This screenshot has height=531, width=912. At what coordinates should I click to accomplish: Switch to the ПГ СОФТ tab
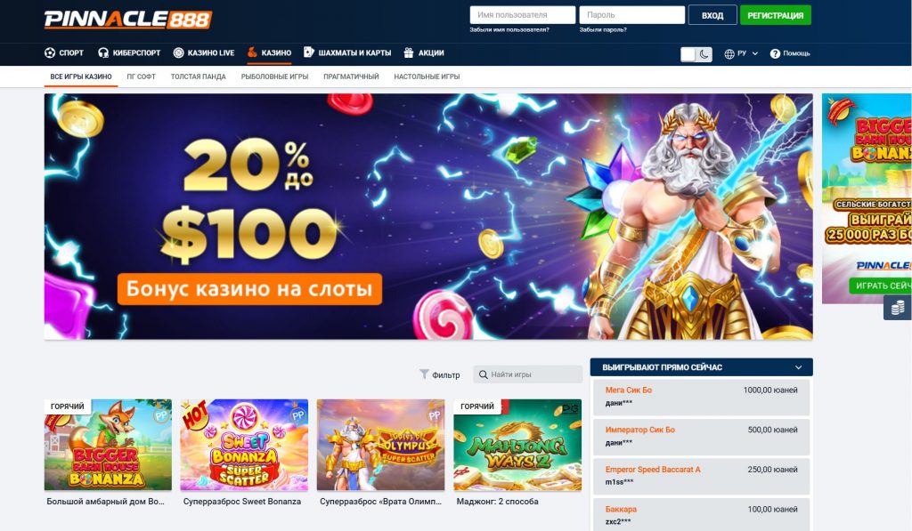[142, 76]
